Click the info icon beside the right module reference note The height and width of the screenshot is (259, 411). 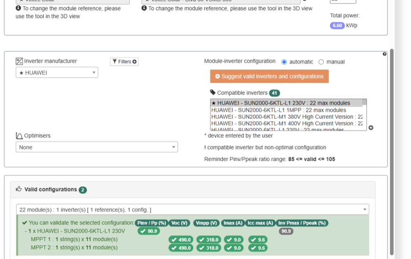click(x=144, y=8)
